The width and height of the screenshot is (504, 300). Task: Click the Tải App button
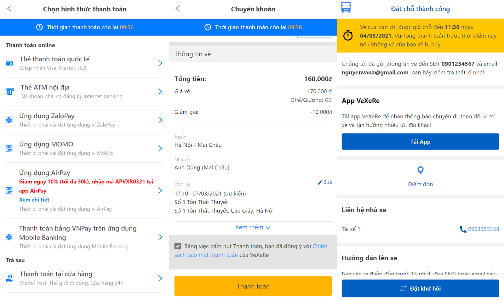(420, 142)
